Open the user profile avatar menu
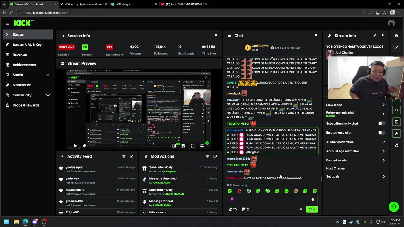 (391, 23)
